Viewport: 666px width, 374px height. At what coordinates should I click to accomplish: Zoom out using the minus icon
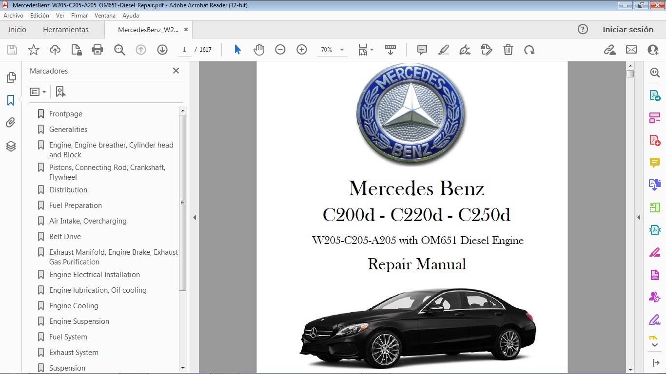(x=280, y=50)
